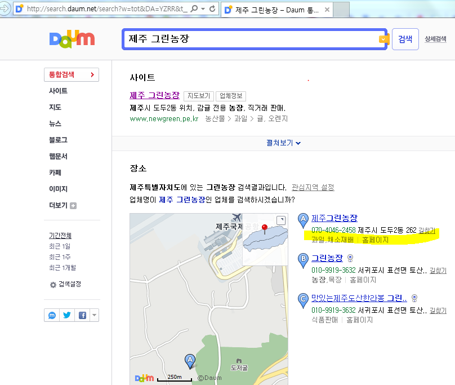Viewport: 455px width, 385px height.
Task: Share on Facebook icon
Action: click(82, 315)
